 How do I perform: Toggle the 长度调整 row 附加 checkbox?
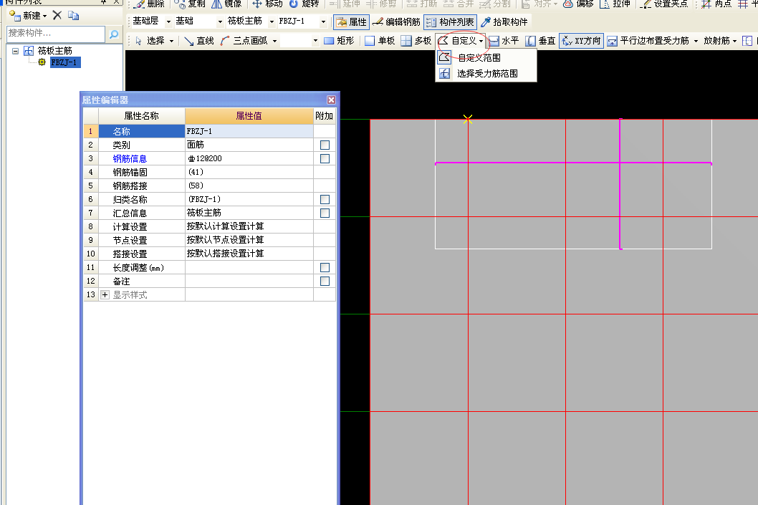pyautogui.click(x=325, y=267)
